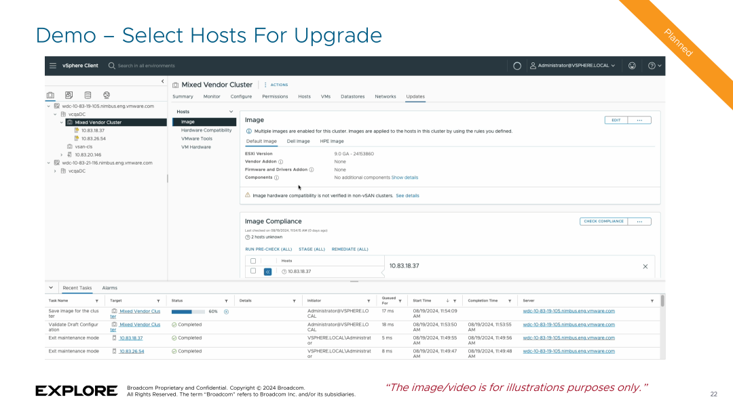Click the filter icon on Task Name column
This screenshot has width=733, height=412.
97,301
